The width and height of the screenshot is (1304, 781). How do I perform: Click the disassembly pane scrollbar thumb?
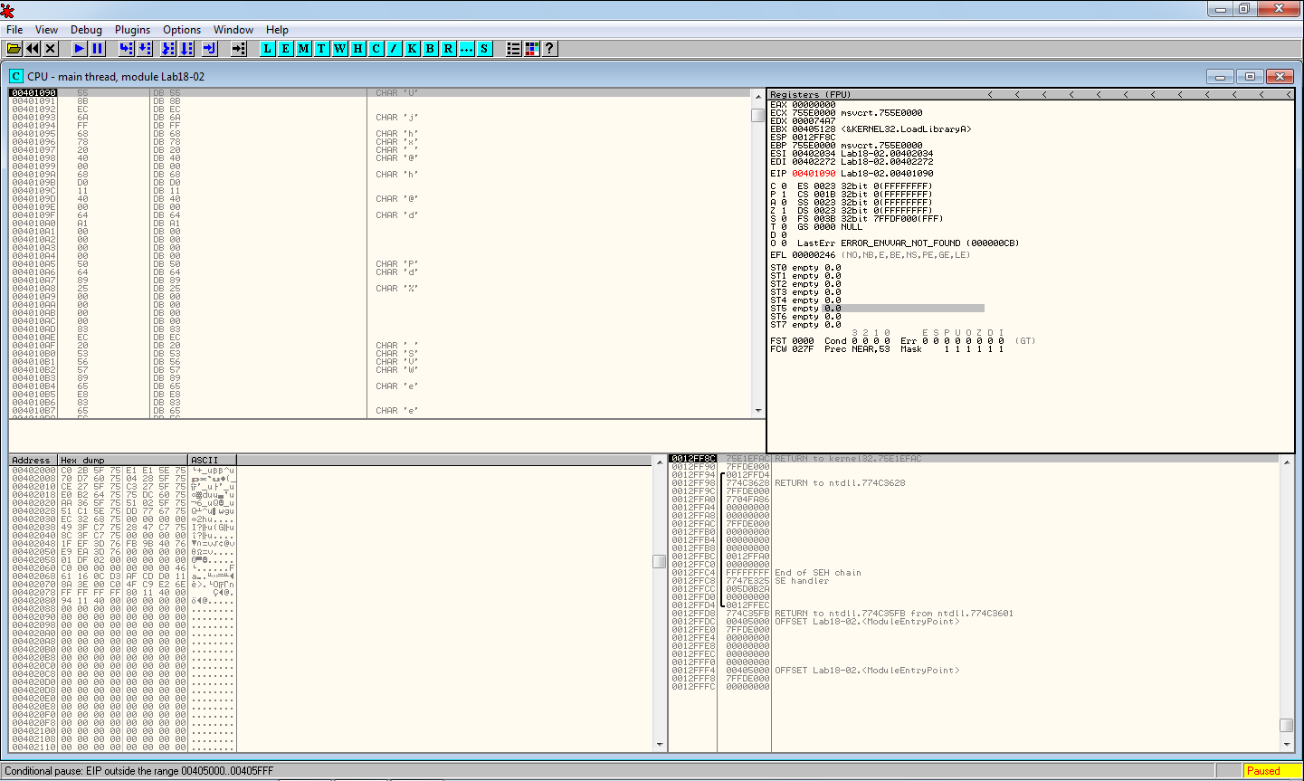pos(758,115)
